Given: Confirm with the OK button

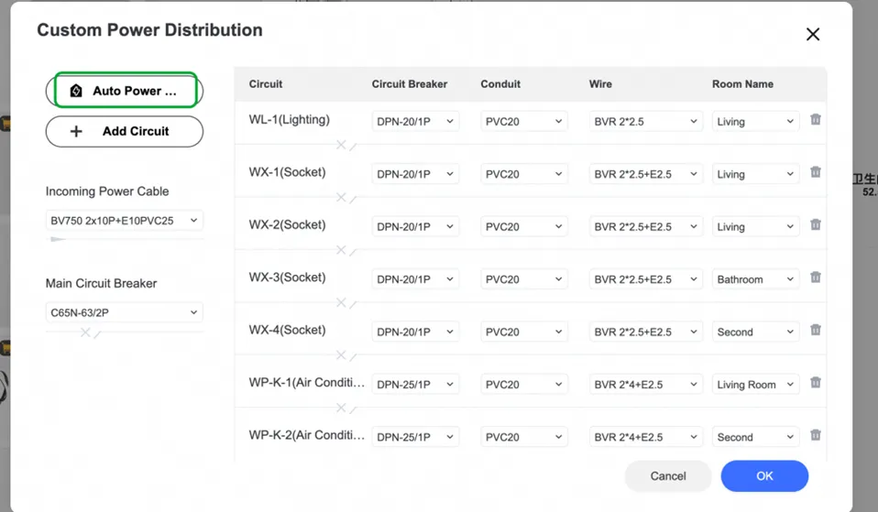Looking at the screenshot, I should click(764, 476).
